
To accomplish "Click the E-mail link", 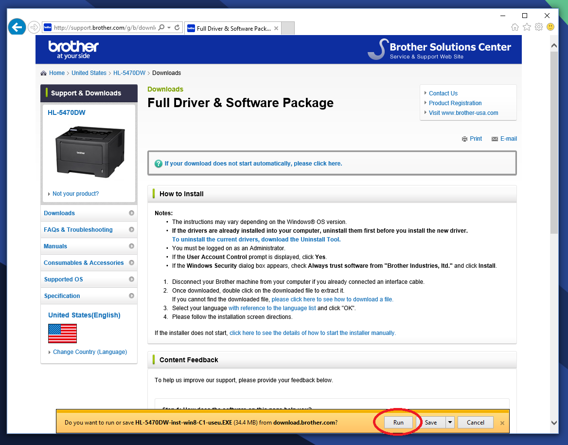I will click(x=508, y=139).
